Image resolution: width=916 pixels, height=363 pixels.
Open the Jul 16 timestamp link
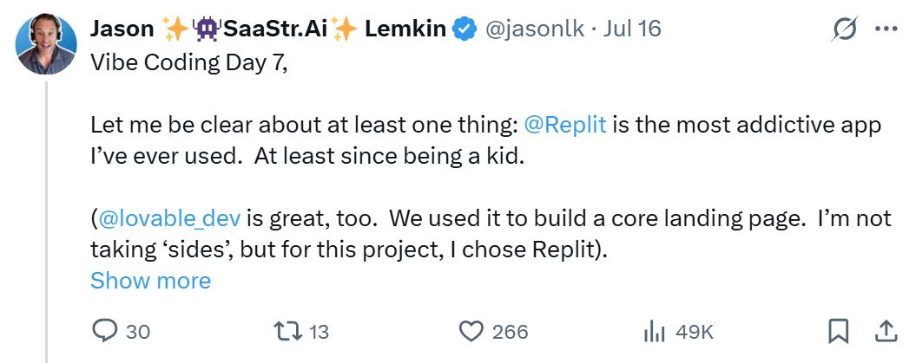tap(632, 29)
